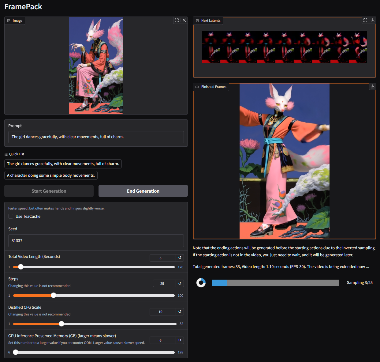Click the Total Video Length maximum value 120
This screenshot has width=380, height=362.
pos(181,267)
